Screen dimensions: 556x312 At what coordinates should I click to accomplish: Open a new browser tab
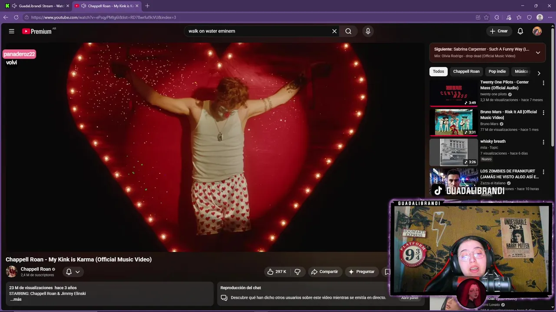point(147,6)
